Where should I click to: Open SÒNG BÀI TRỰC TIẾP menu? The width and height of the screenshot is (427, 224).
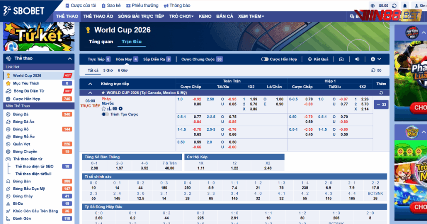(141, 16)
